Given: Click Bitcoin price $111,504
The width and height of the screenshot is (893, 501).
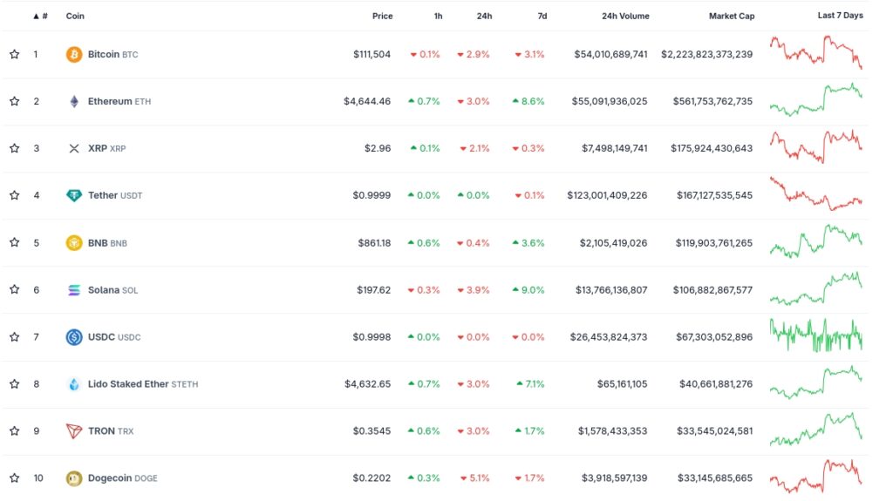Looking at the screenshot, I should pyautogui.click(x=372, y=55).
